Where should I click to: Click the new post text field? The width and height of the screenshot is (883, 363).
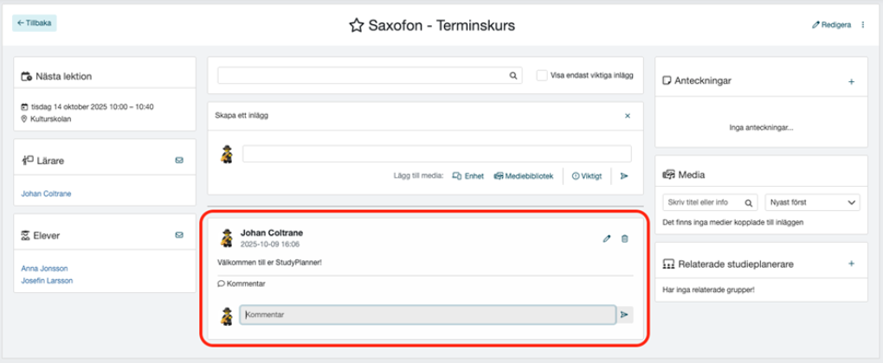tap(437, 154)
